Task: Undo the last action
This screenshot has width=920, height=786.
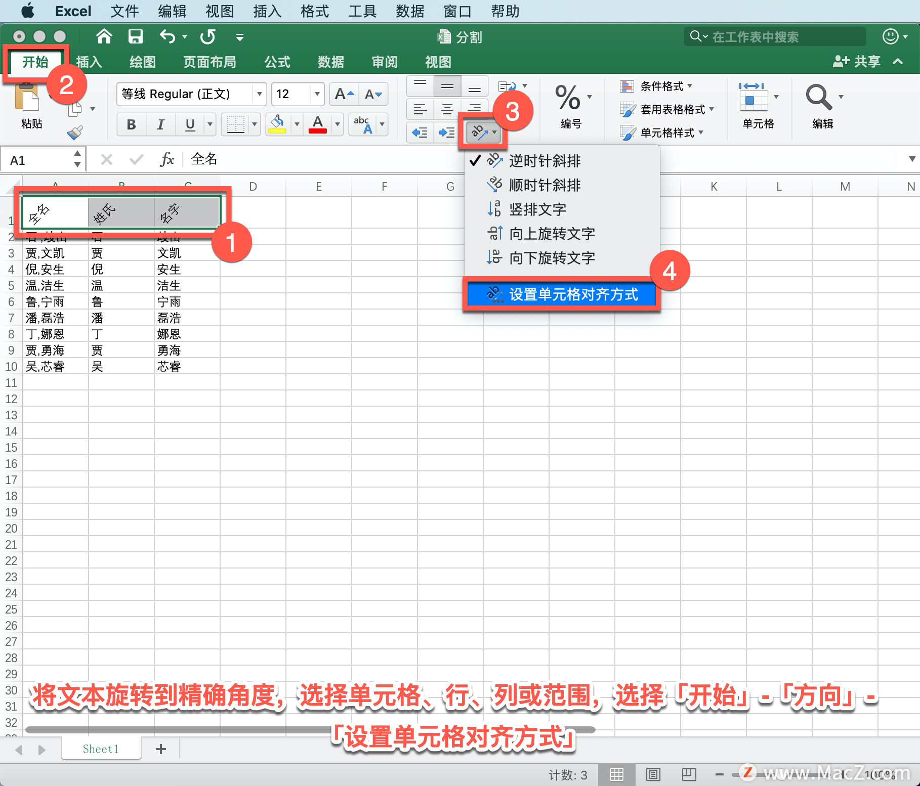Action: click(x=168, y=36)
